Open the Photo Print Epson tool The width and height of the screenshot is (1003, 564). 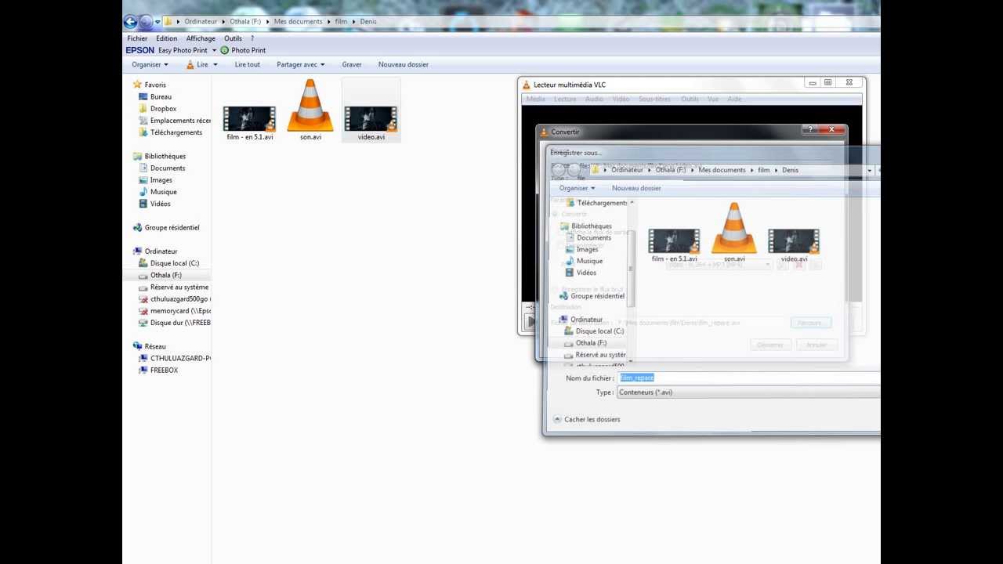pos(243,50)
